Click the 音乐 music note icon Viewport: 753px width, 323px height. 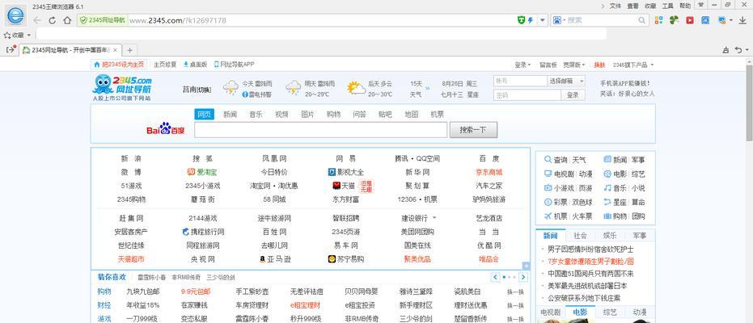pos(607,188)
